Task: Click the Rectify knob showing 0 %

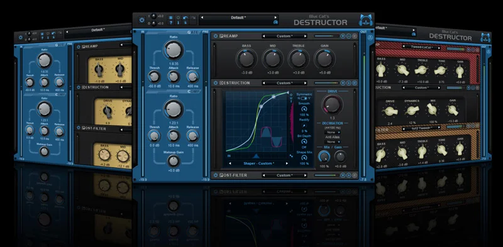Action: [x=304, y=126]
